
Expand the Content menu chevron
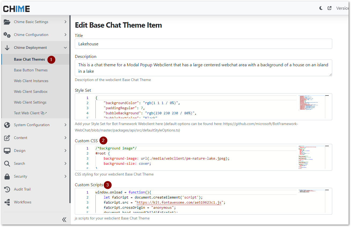click(65, 138)
